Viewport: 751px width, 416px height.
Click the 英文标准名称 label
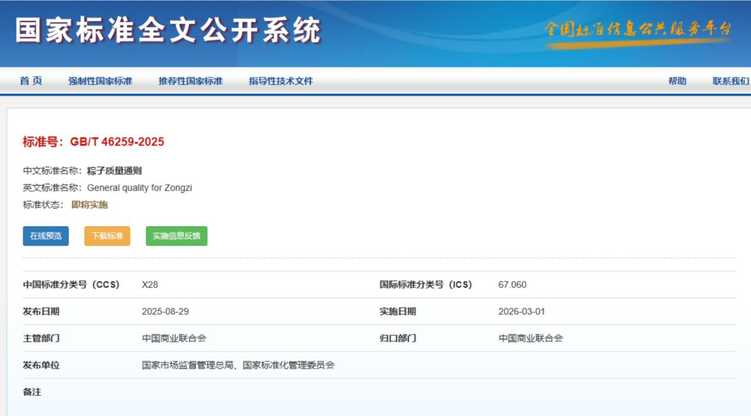[52, 188]
